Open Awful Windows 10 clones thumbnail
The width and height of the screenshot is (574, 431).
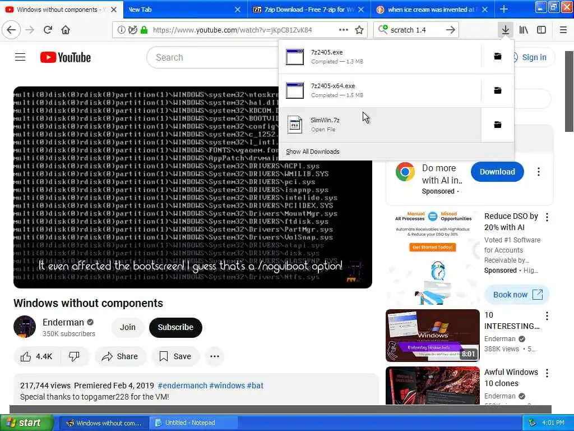click(x=432, y=386)
